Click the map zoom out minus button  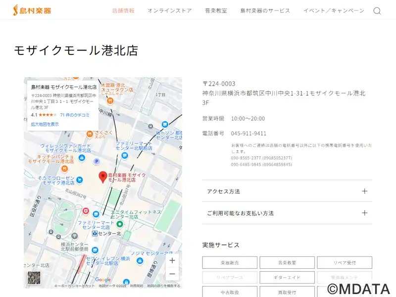[x=172, y=274]
